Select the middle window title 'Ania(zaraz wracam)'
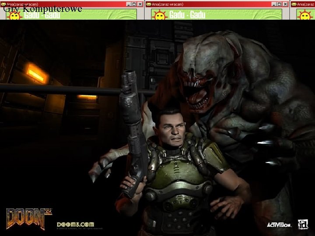This screenshot has width=315, height=236. click(x=168, y=4)
